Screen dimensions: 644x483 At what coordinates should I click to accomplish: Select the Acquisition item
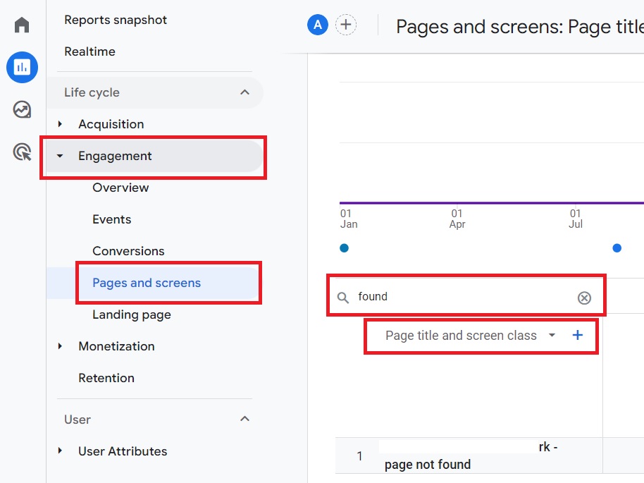tap(111, 124)
